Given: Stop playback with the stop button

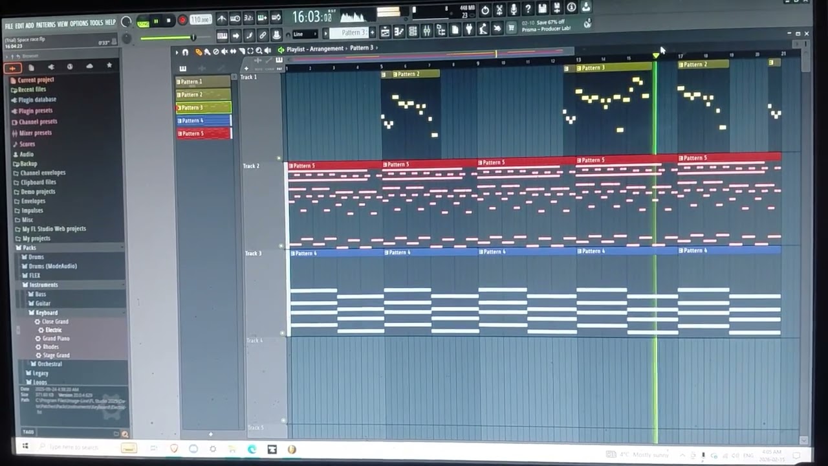Looking at the screenshot, I should [x=169, y=21].
